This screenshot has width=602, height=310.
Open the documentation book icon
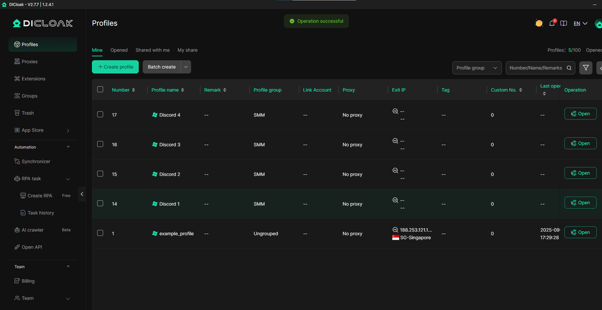click(x=563, y=23)
